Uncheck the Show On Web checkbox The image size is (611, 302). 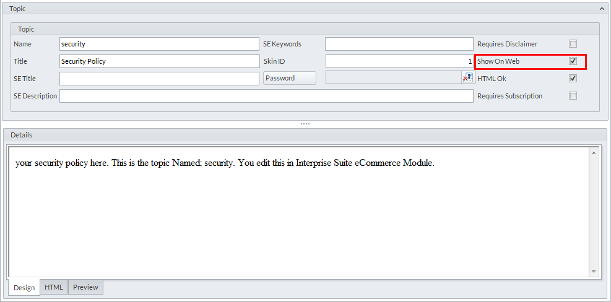click(x=573, y=61)
